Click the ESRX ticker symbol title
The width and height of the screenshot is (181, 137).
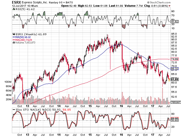coord(16,2)
